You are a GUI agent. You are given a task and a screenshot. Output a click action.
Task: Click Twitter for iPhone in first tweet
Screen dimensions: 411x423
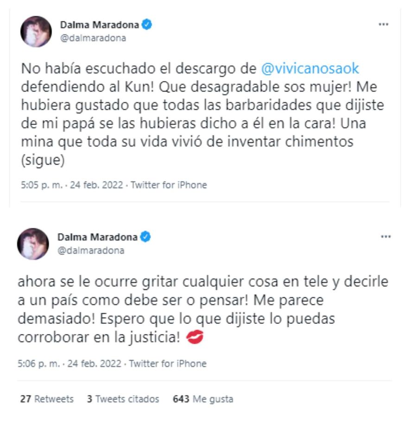pyautogui.click(x=169, y=185)
